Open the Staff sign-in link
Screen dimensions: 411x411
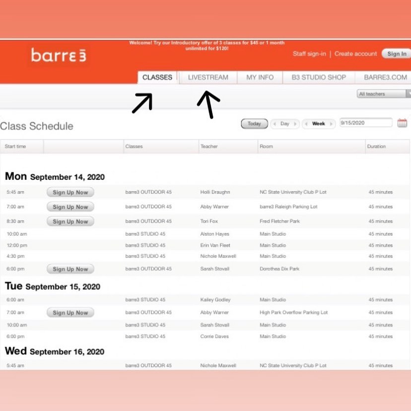[x=309, y=54]
